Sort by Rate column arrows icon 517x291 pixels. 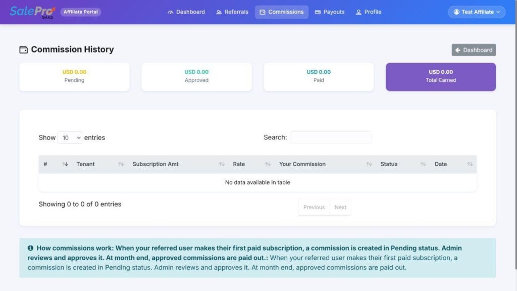click(x=268, y=164)
